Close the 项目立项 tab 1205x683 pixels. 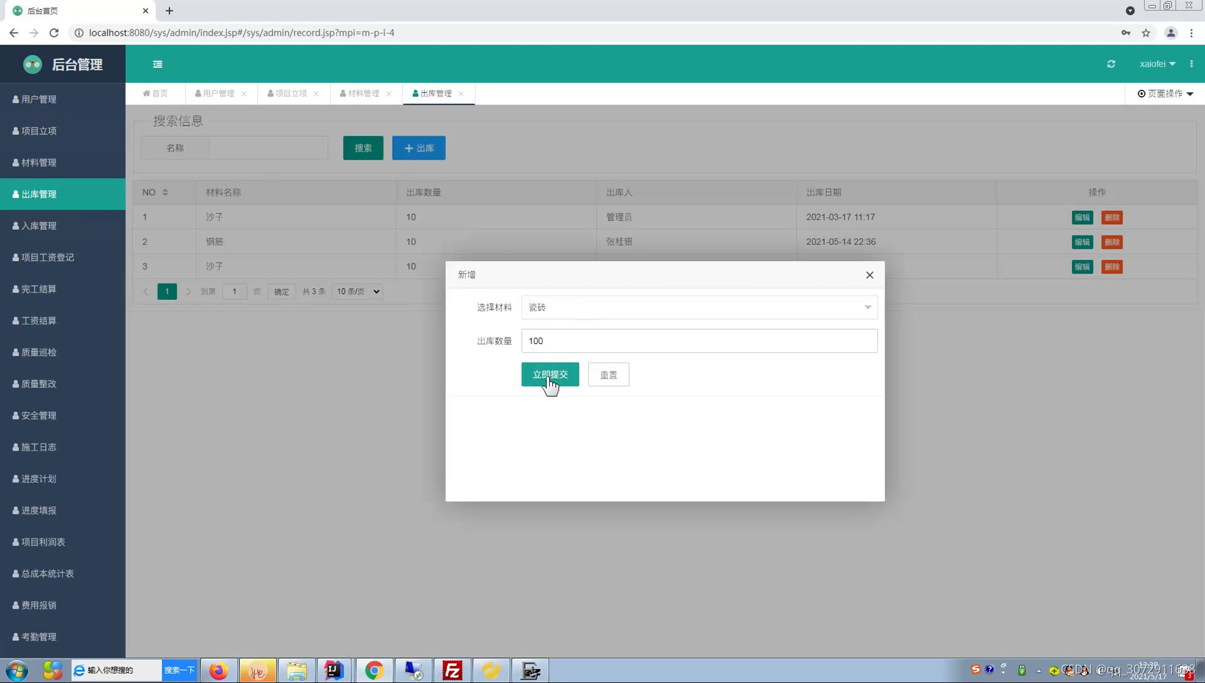(316, 94)
